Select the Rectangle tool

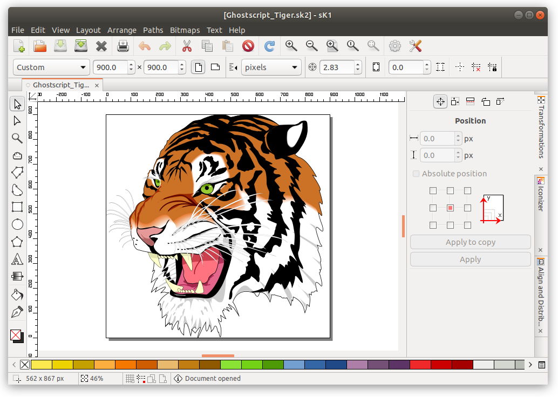click(x=17, y=207)
